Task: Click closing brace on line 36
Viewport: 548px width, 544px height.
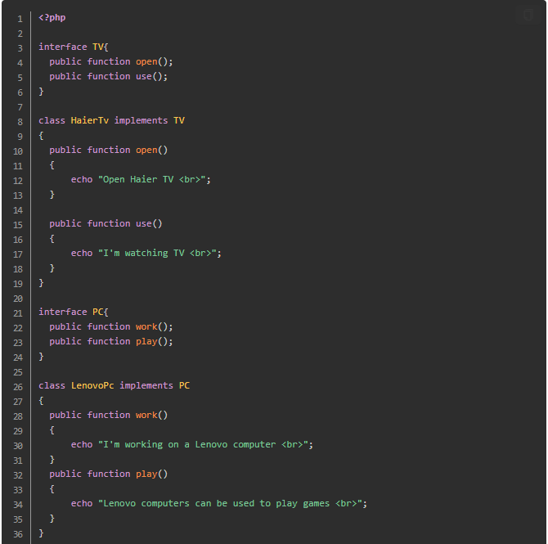Action: (41, 533)
